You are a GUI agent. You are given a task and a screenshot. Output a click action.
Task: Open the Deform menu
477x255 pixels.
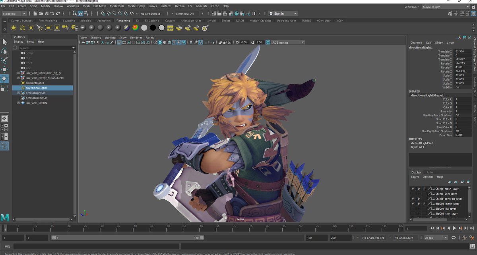click(x=180, y=6)
